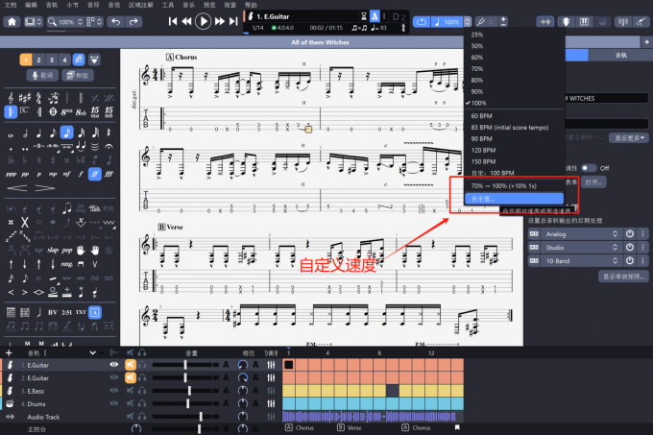Adjust the Drums track volume slider
653x435 pixels.
[187, 404]
